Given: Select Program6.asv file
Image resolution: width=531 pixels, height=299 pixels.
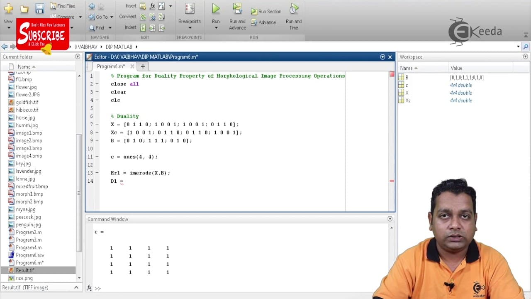Looking at the screenshot, I should click(30, 255).
